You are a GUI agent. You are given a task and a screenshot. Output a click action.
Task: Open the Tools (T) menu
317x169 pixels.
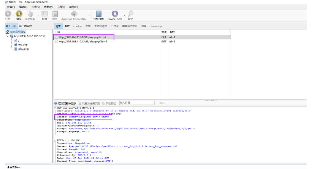tap(61, 7)
